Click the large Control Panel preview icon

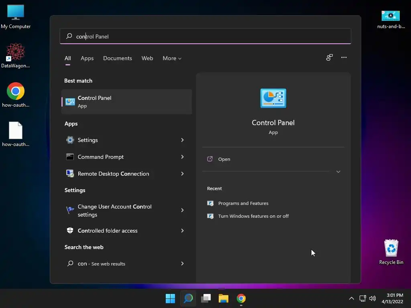click(x=273, y=98)
